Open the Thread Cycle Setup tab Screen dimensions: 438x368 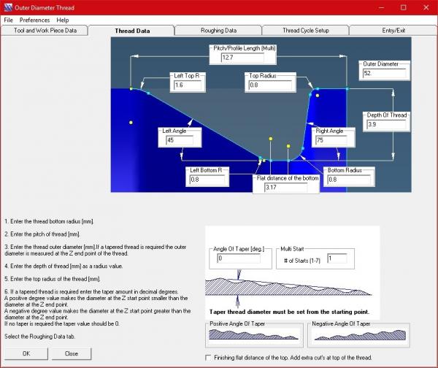(x=305, y=31)
